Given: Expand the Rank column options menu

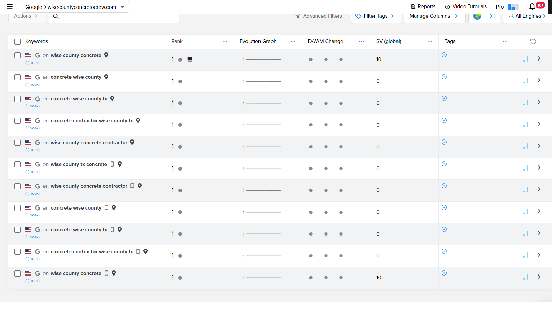Looking at the screenshot, I should coord(225,42).
